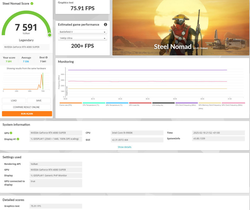250x210 pixels.
Task: Click the Rendering API value Vulkan
Action: point(56,164)
